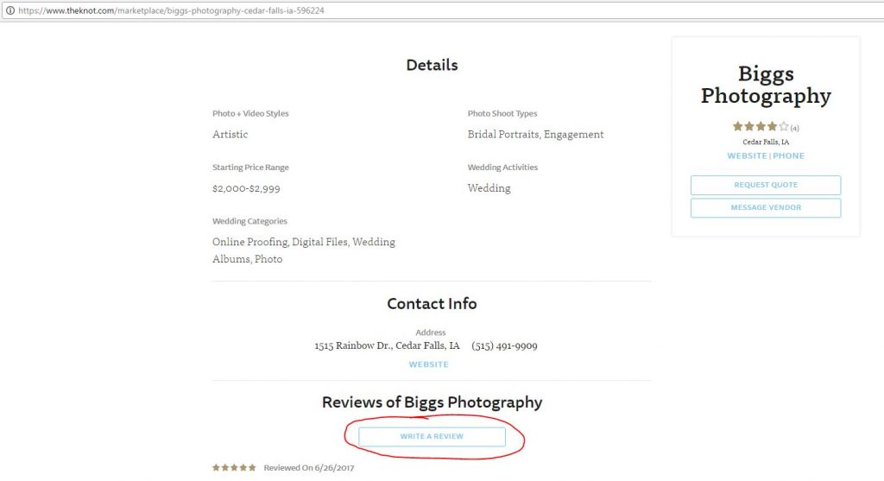Click 'Reviewed On 6/26/2017' text
Viewport: 884px width, 481px height.
[309, 467]
